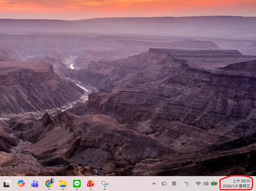
Task: Click the battery charging status icon
Action: pyautogui.click(x=214, y=184)
